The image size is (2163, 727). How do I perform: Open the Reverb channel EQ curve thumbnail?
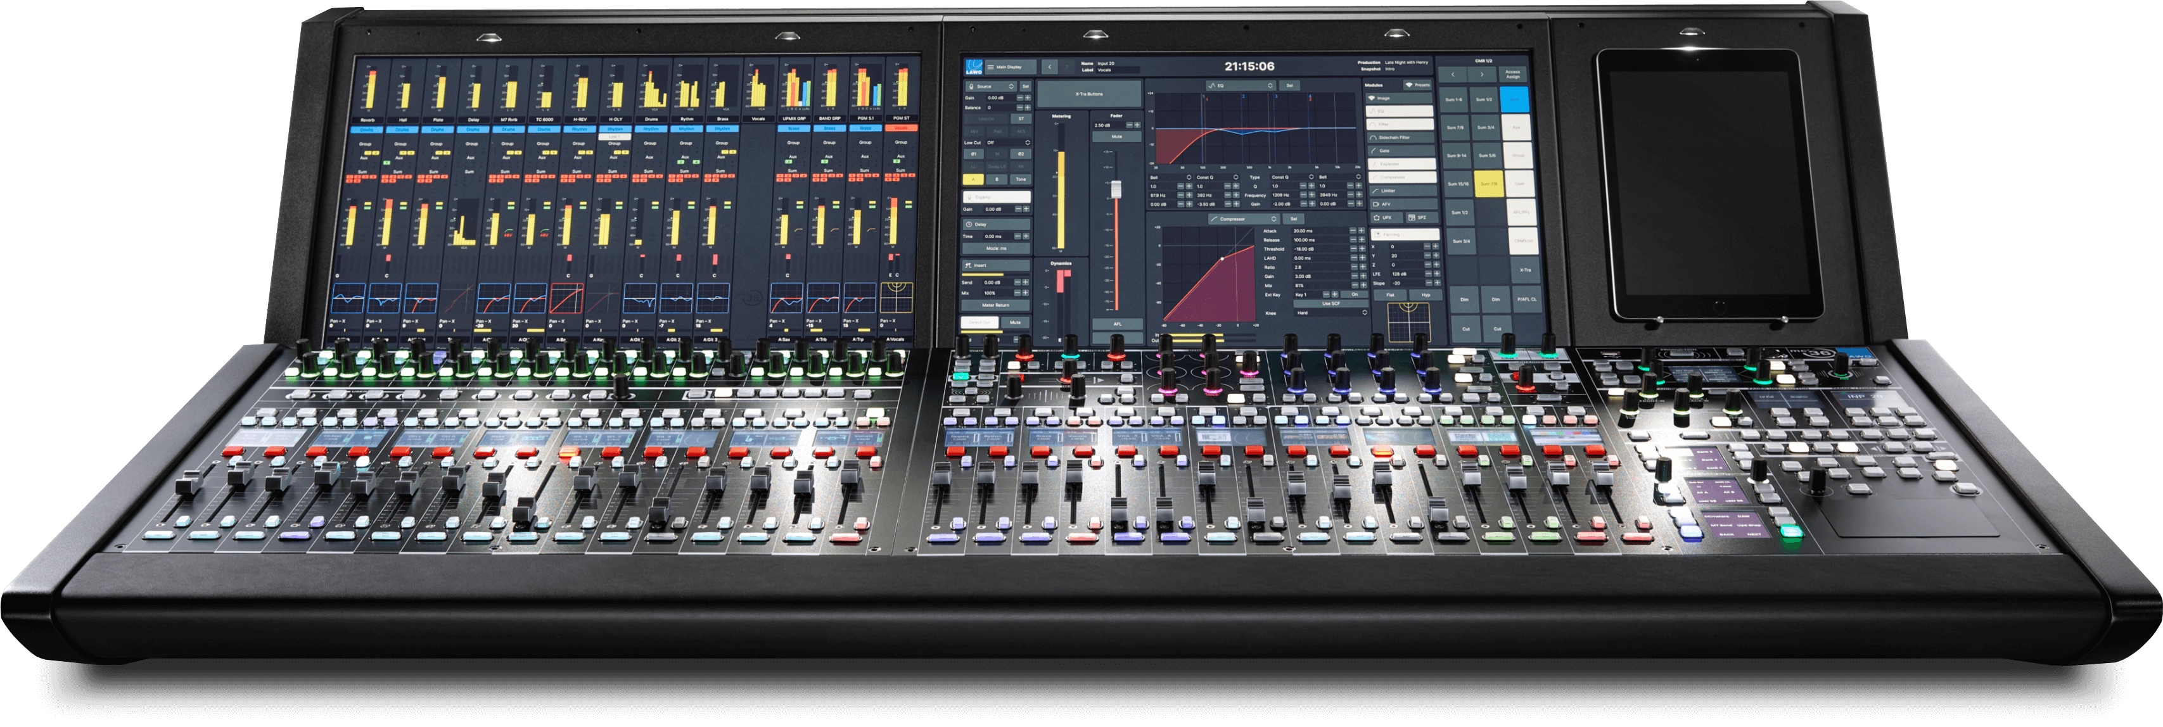coord(348,298)
